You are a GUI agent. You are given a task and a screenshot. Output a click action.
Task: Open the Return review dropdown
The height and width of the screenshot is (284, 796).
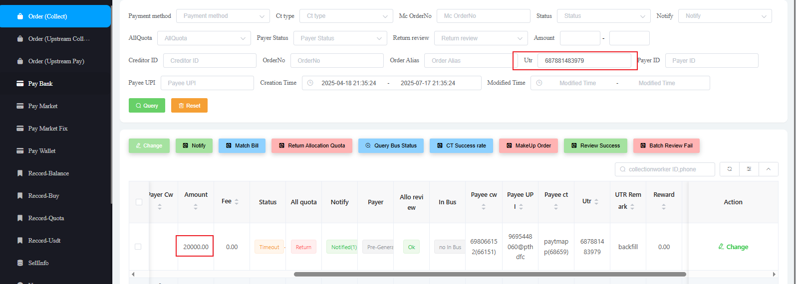coord(481,38)
